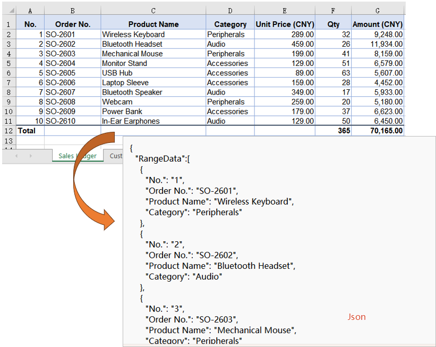Click unit price 89.00 cell

click(x=285, y=73)
